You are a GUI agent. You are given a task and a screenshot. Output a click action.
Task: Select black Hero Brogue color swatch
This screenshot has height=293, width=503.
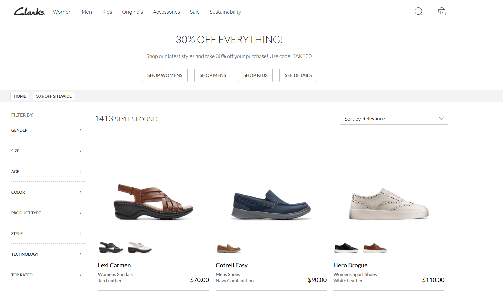click(x=346, y=248)
